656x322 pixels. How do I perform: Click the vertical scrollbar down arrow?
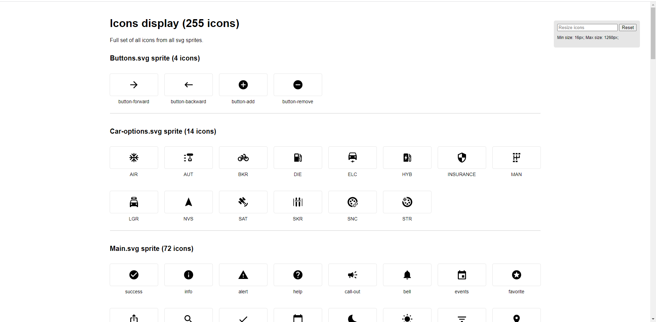(653, 319)
